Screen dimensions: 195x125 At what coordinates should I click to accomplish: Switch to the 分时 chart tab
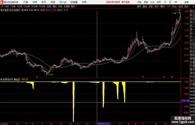coord(7,6)
